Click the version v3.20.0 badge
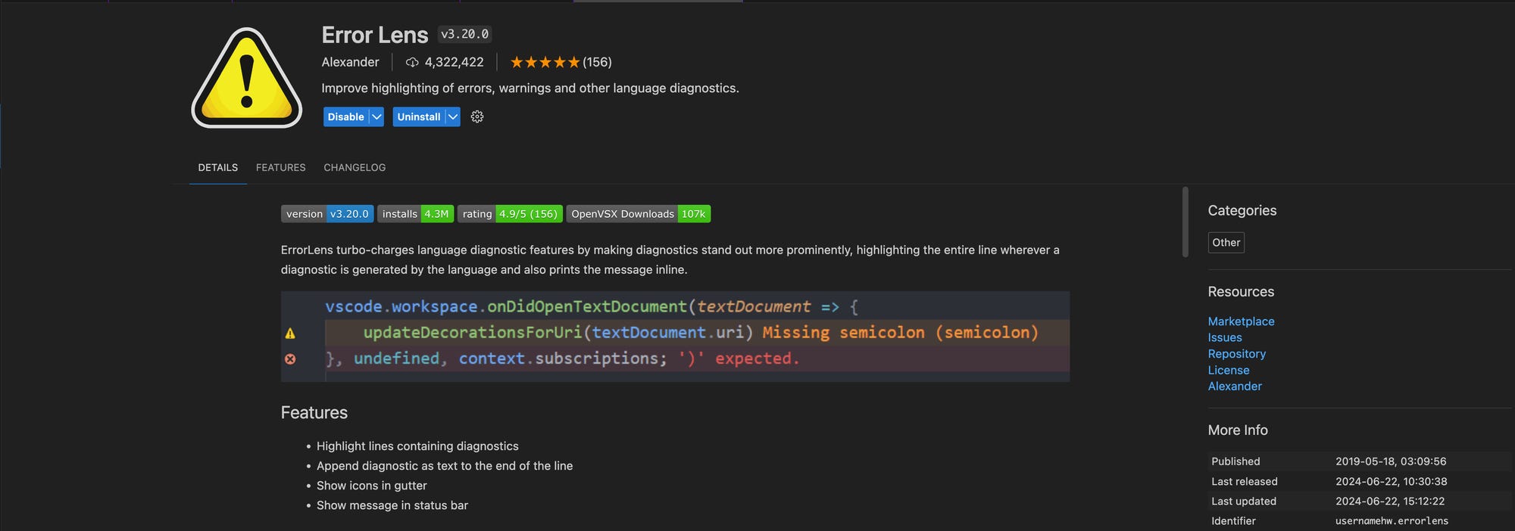This screenshot has width=1515, height=531. point(327,214)
